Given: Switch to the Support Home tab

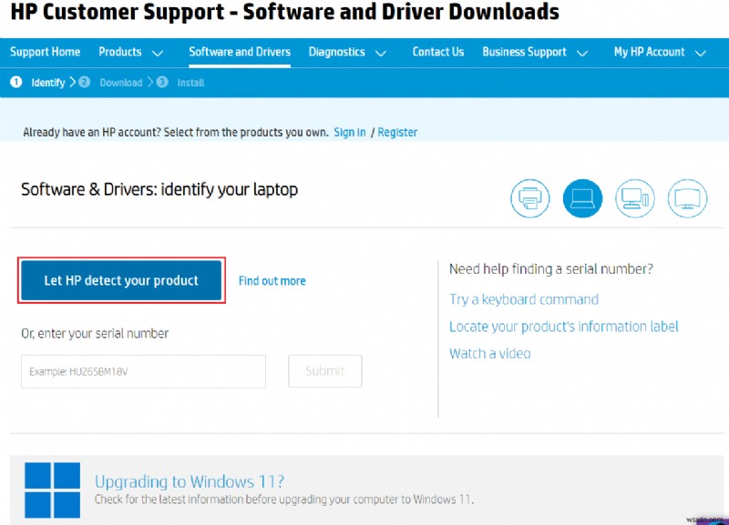Looking at the screenshot, I should coord(45,52).
